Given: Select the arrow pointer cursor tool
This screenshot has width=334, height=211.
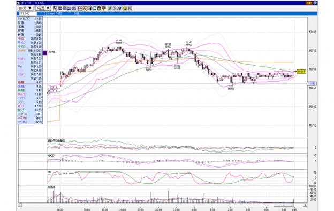Looking at the screenshot, I should point(115,9).
